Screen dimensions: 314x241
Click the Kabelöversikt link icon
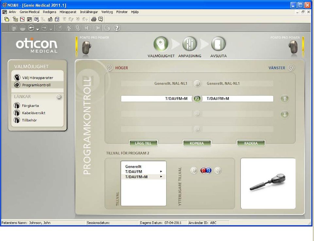17,113
